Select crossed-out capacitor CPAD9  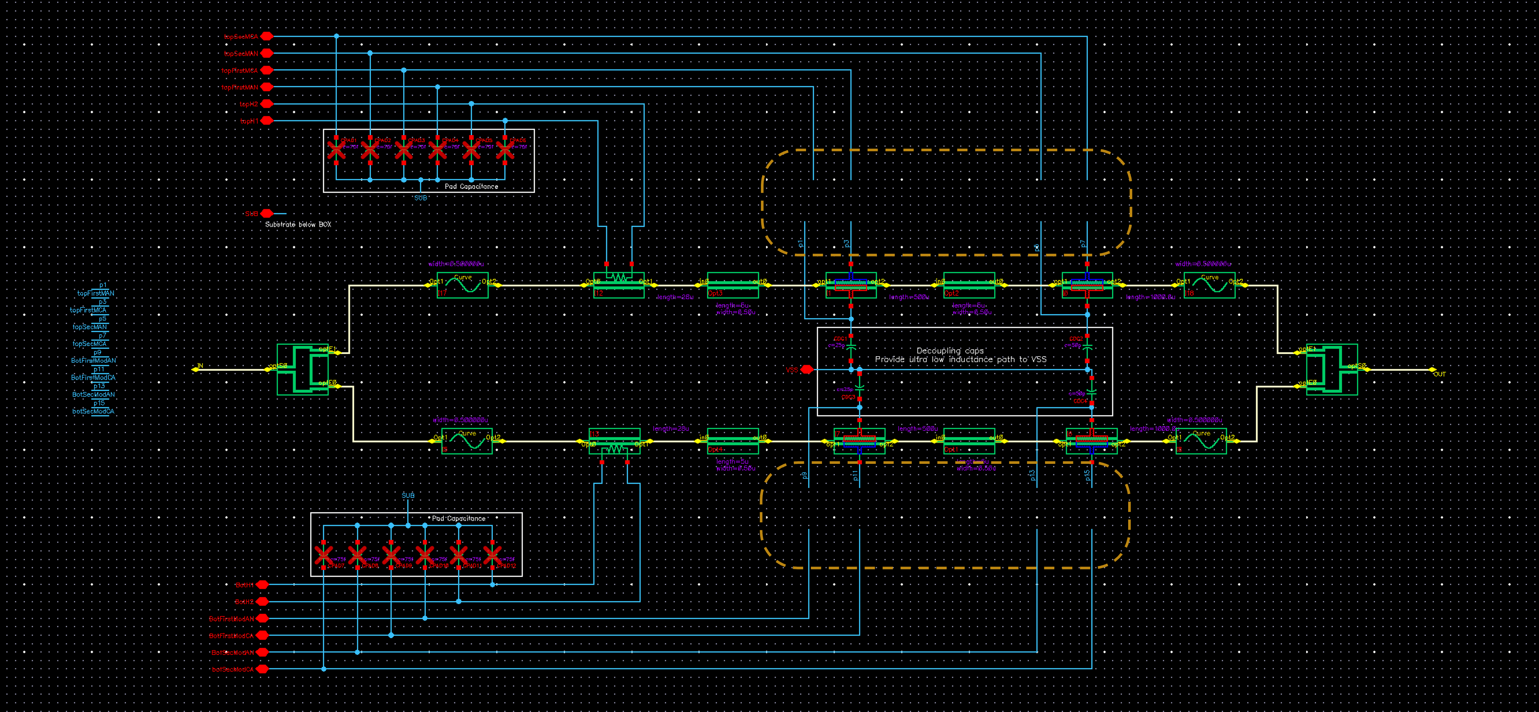[x=391, y=555]
